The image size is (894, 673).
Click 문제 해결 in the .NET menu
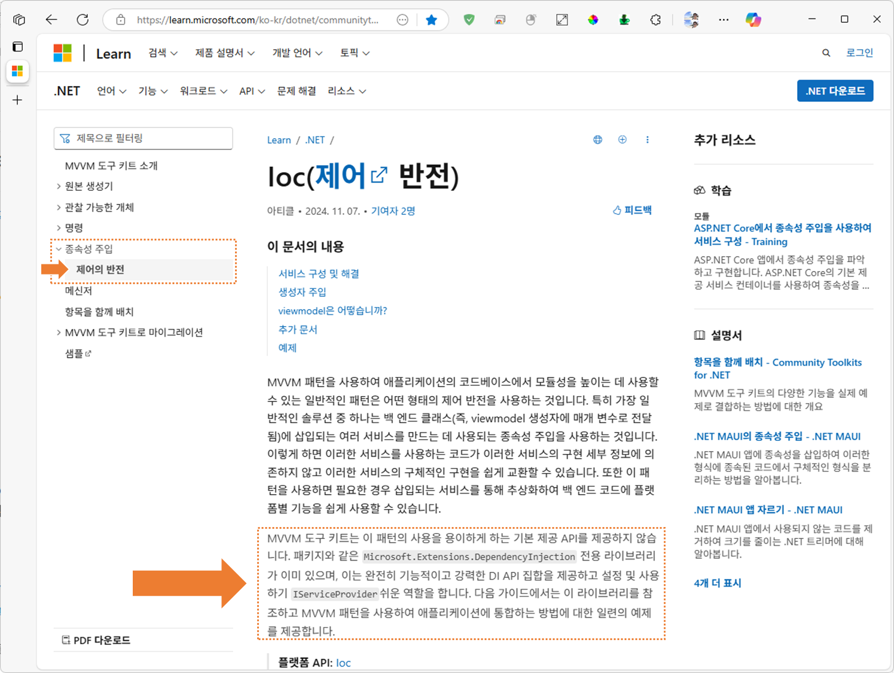coord(297,91)
